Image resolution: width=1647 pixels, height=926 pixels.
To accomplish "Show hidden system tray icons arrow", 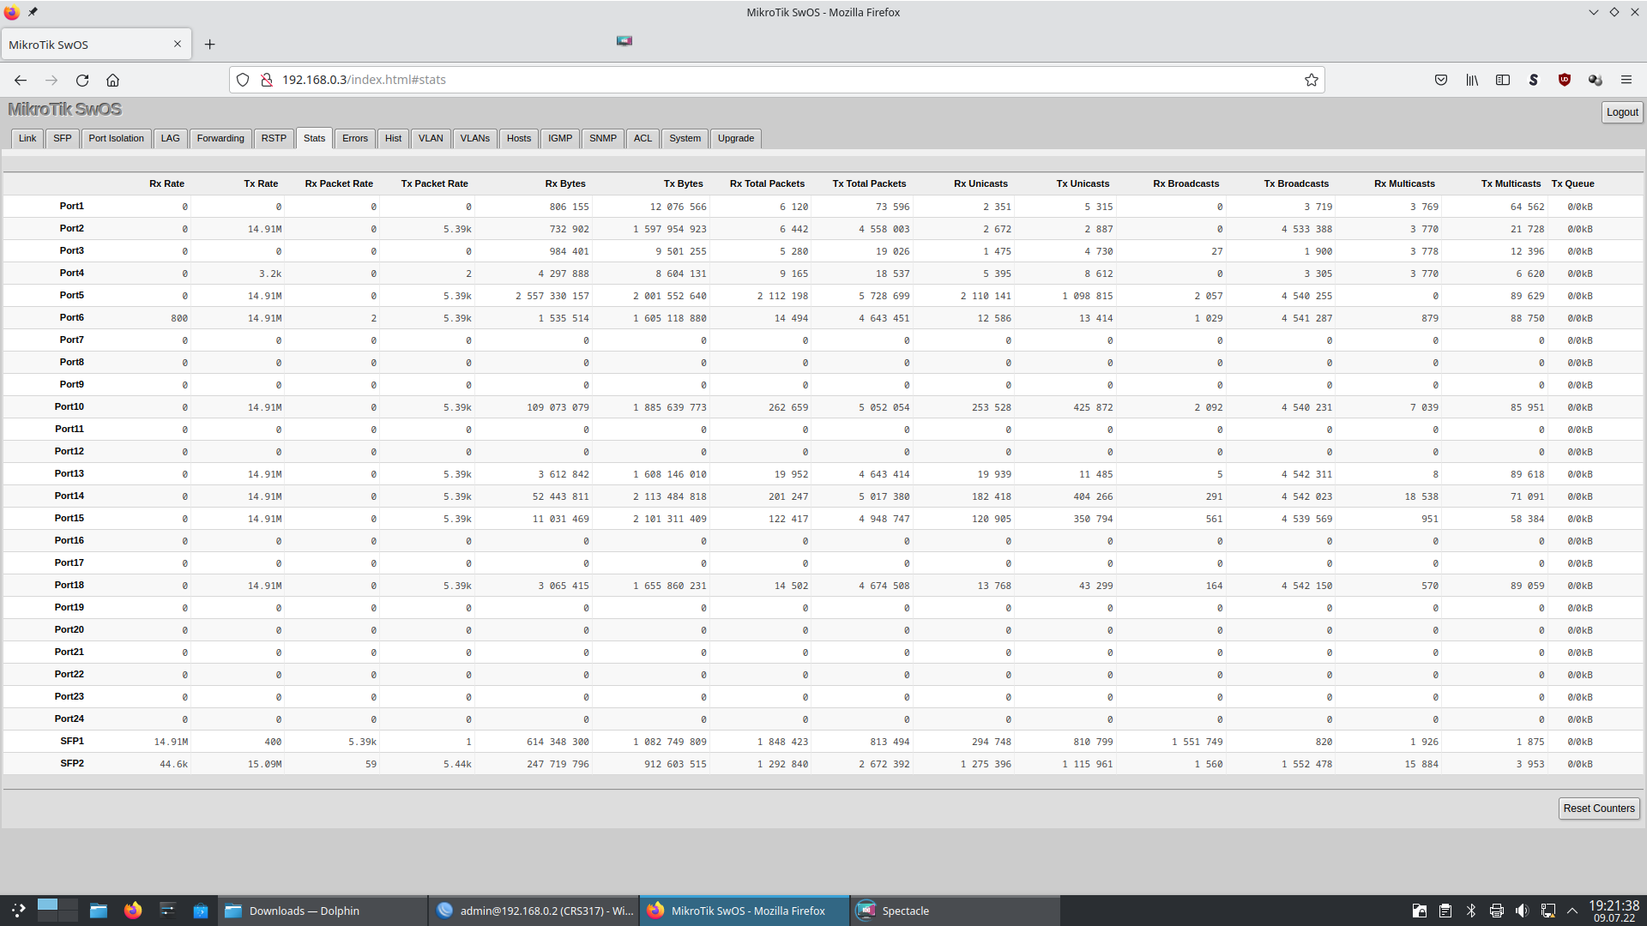I will coord(1572,911).
